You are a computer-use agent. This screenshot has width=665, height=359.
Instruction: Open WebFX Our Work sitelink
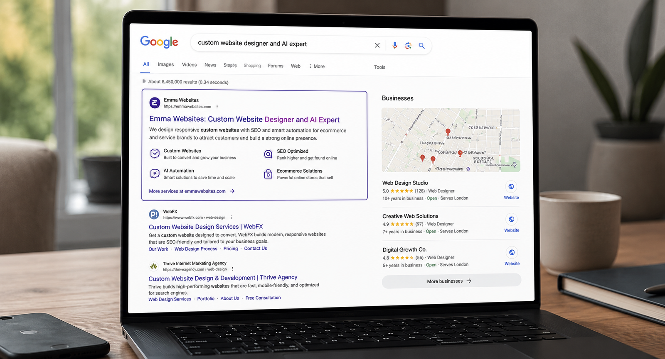click(158, 249)
